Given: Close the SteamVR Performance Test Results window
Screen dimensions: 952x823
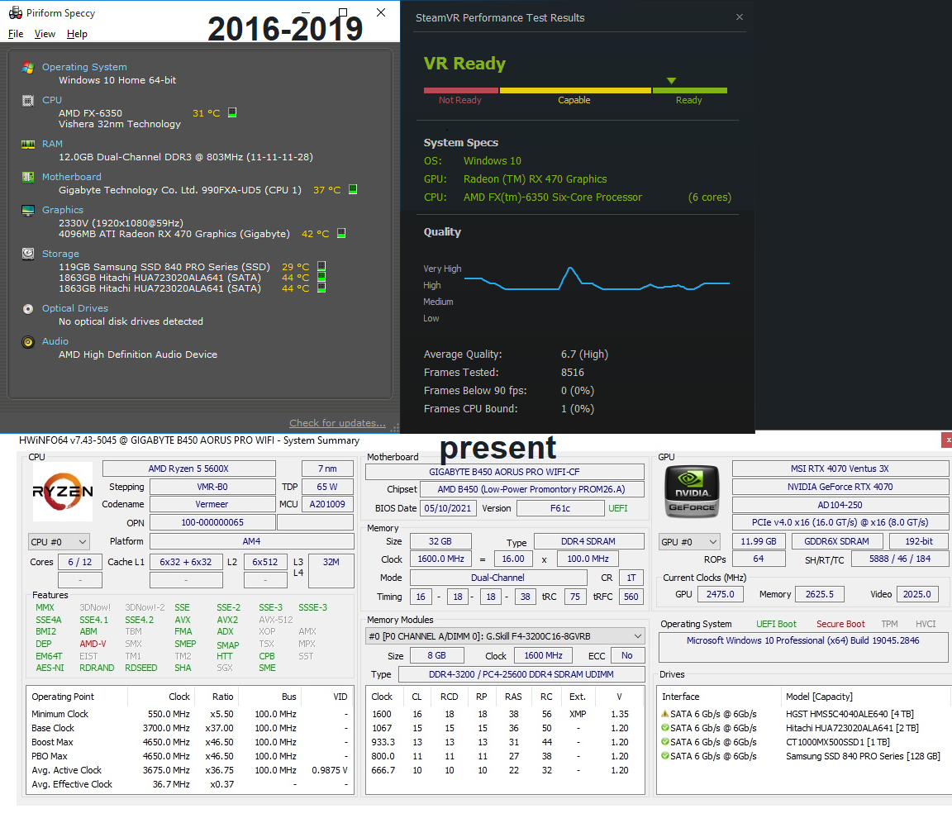Looking at the screenshot, I should (740, 17).
